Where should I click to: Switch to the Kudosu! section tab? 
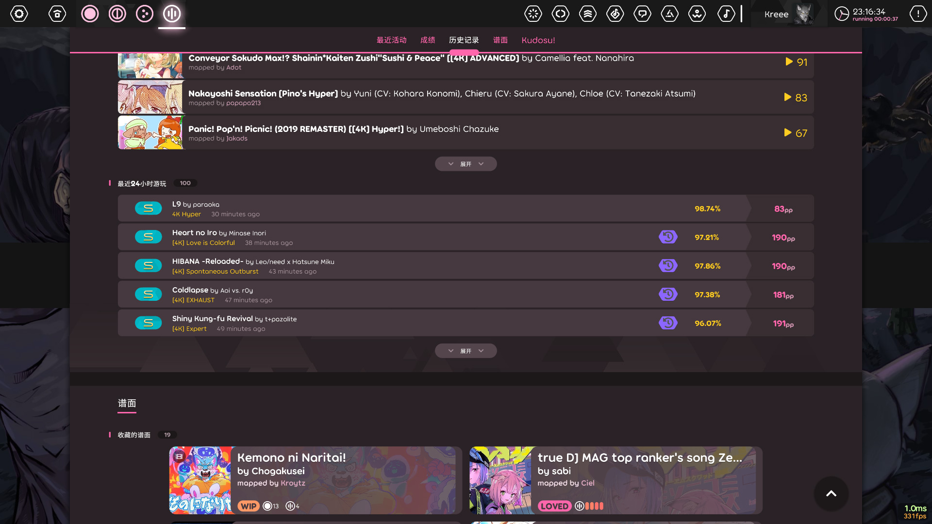(538, 40)
